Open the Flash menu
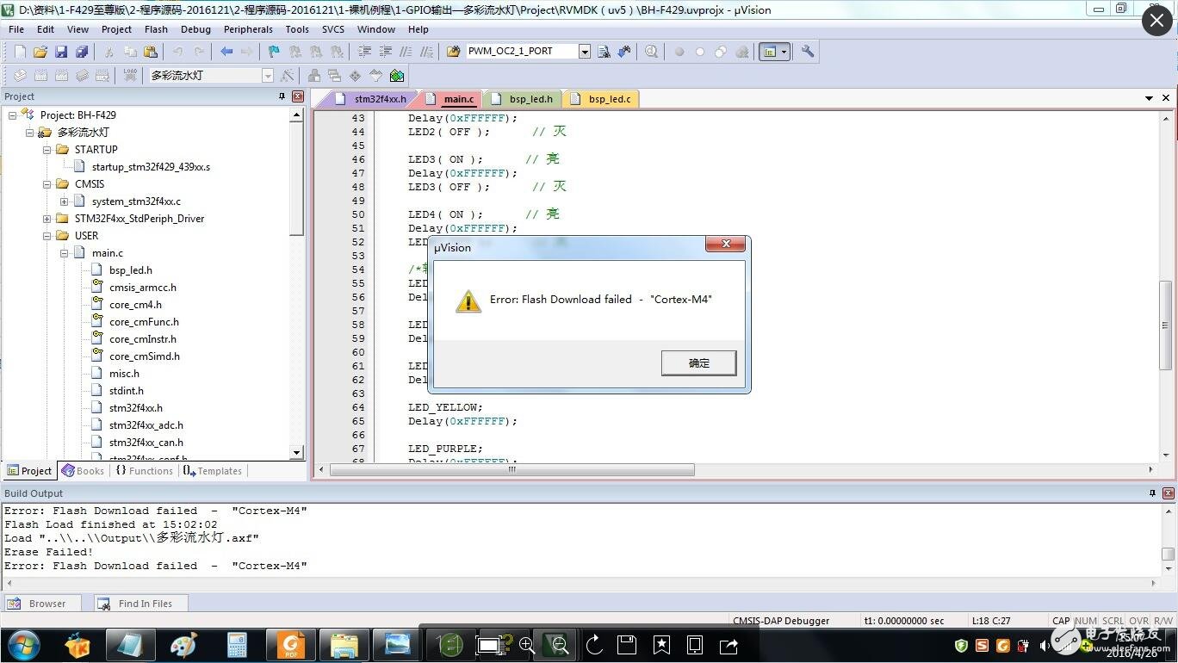 point(156,29)
